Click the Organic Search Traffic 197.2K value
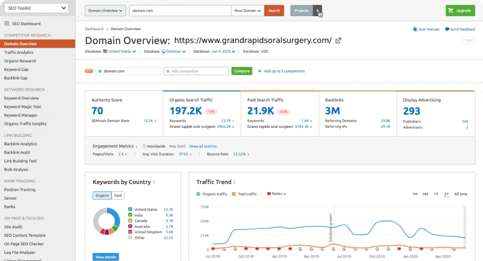Image resolution: width=483 pixels, height=261 pixels. tap(185, 110)
